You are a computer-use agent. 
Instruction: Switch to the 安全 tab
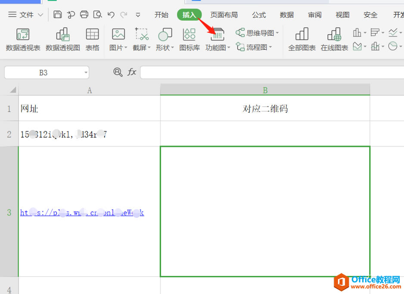click(370, 15)
